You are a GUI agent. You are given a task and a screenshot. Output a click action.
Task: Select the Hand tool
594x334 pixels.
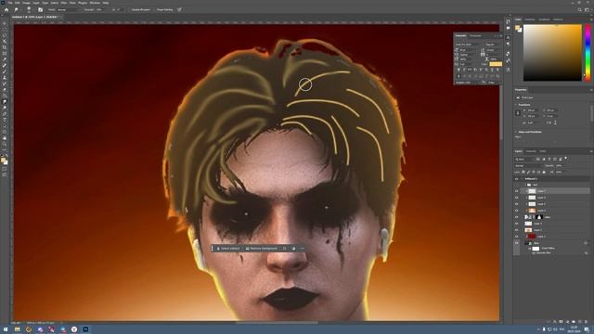5,138
